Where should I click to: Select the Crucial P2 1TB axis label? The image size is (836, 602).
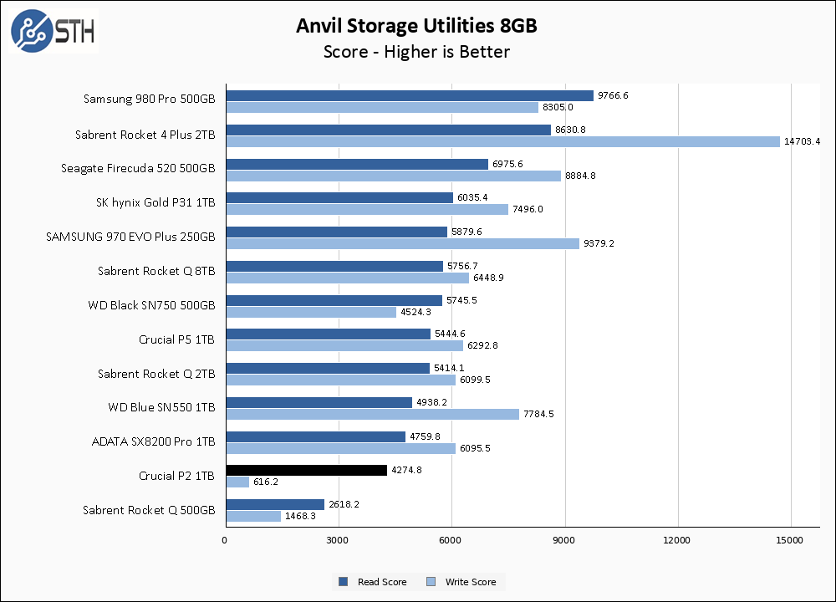point(176,476)
